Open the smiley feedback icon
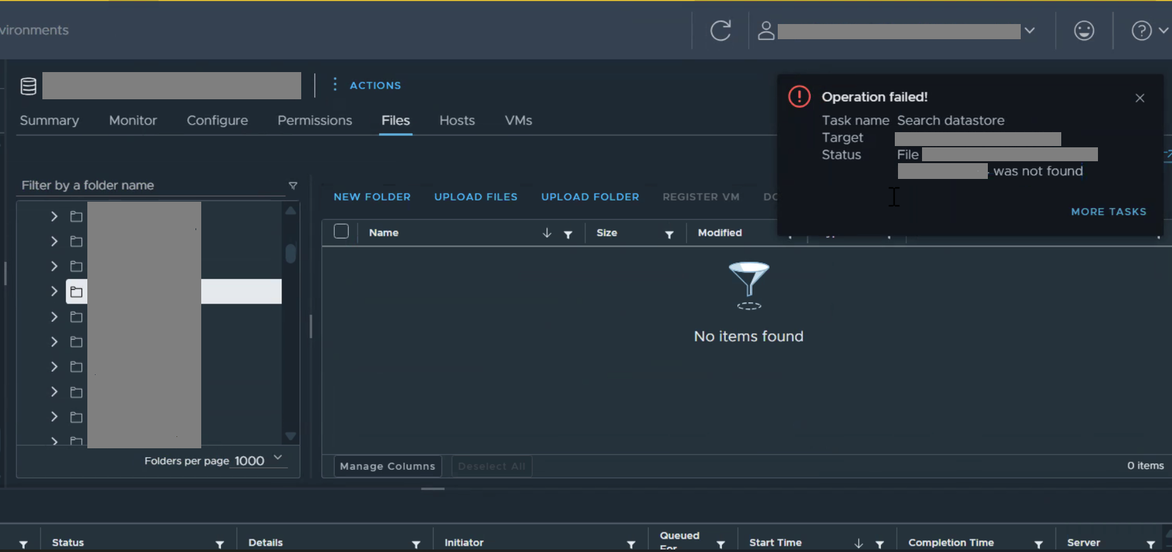 click(1083, 30)
